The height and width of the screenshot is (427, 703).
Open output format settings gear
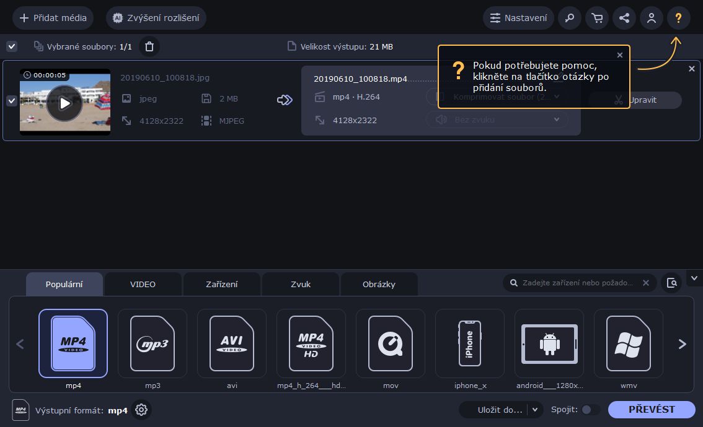[141, 410]
